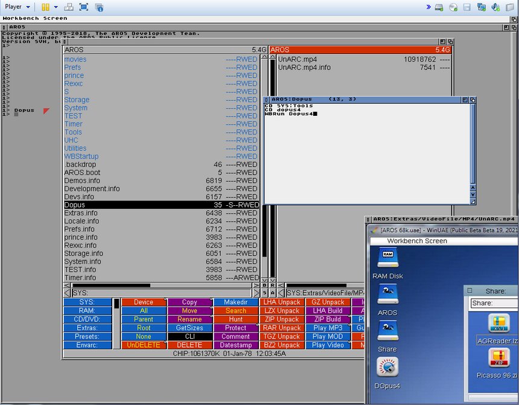The width and height of the screenshot is (519, 405).
Task: Click the hard disk device icon
Action: point(439,7)
